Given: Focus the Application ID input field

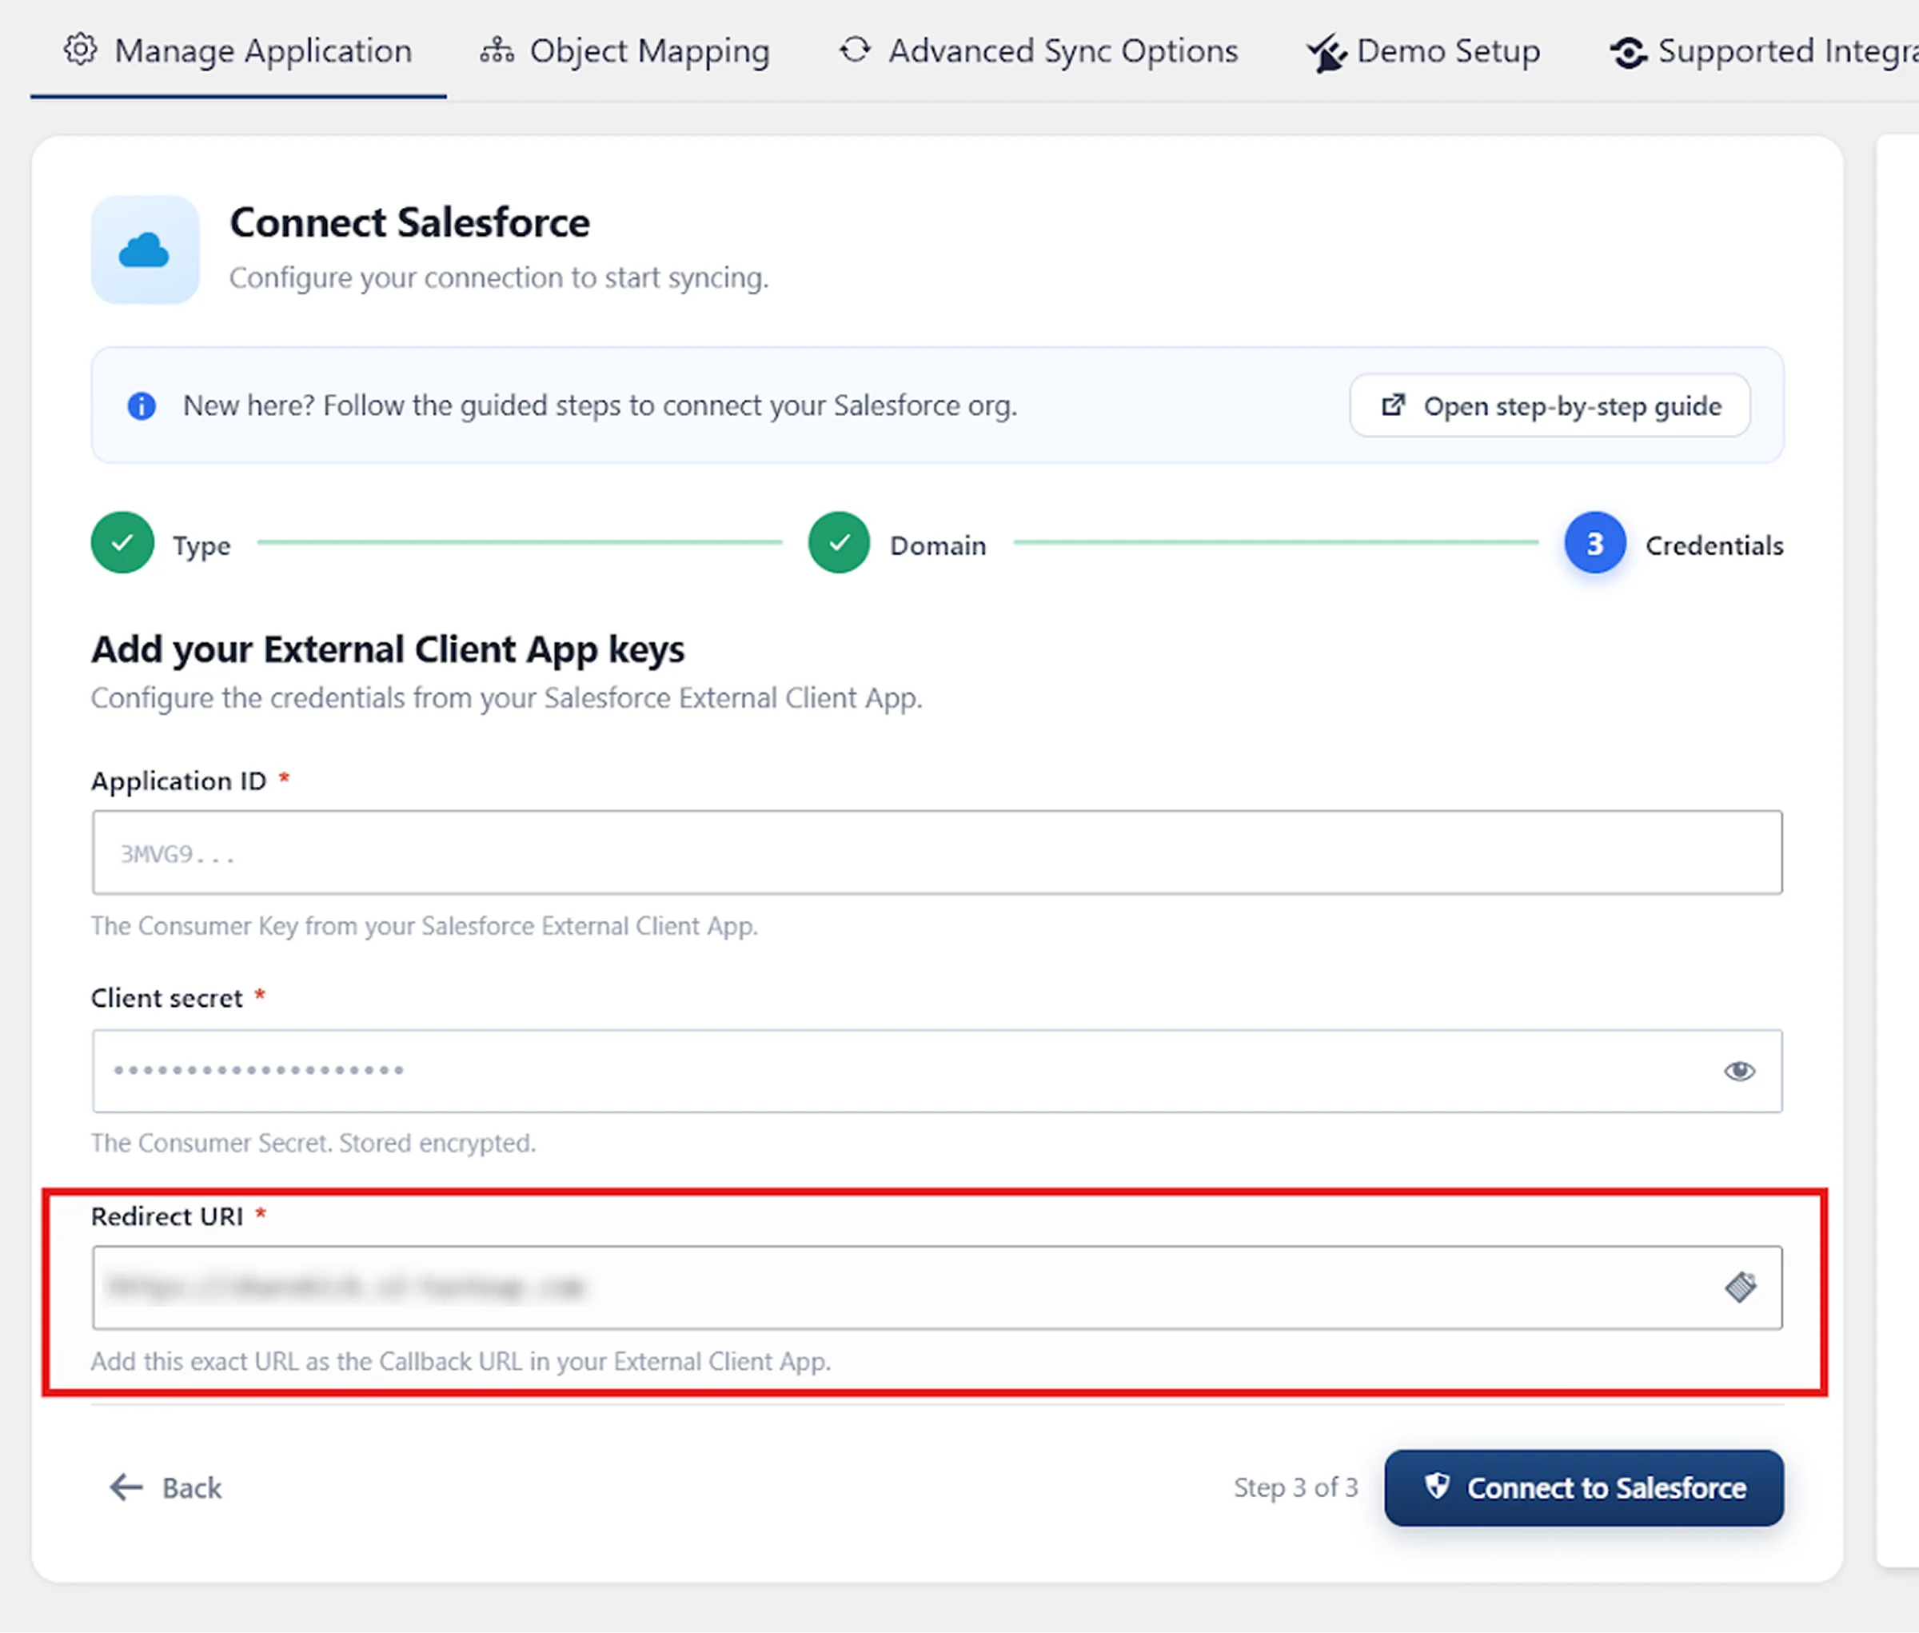Looking at the screenshot, I should pos(937,852).
